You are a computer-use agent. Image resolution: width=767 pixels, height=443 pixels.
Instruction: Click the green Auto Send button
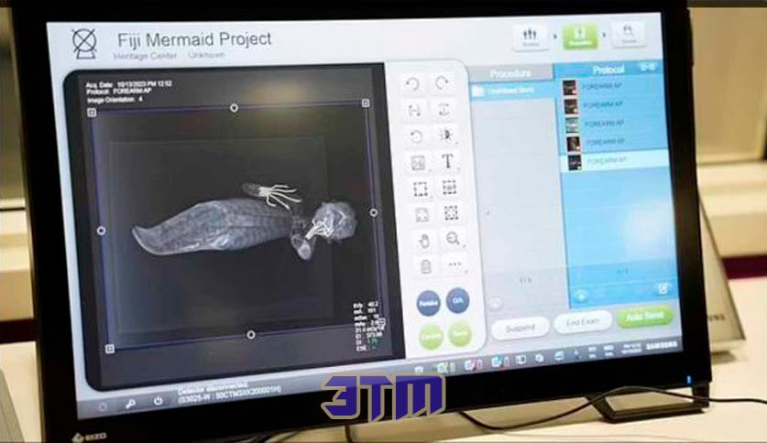click(x=645, y=317)
